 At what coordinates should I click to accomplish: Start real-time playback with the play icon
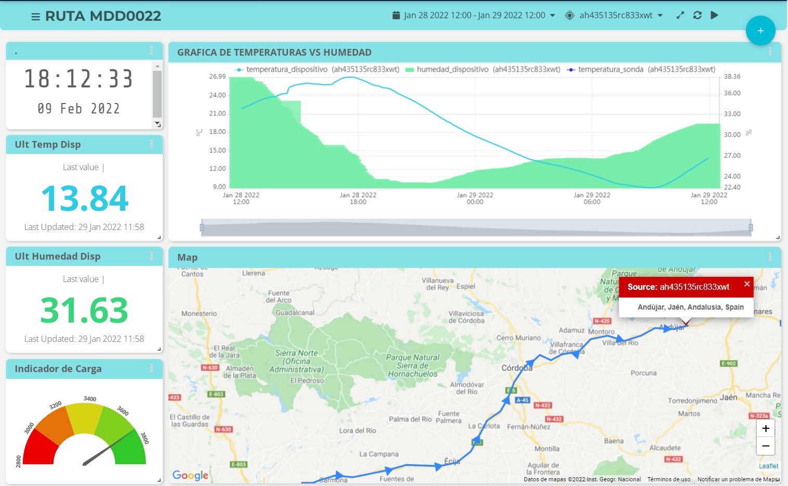715,15
